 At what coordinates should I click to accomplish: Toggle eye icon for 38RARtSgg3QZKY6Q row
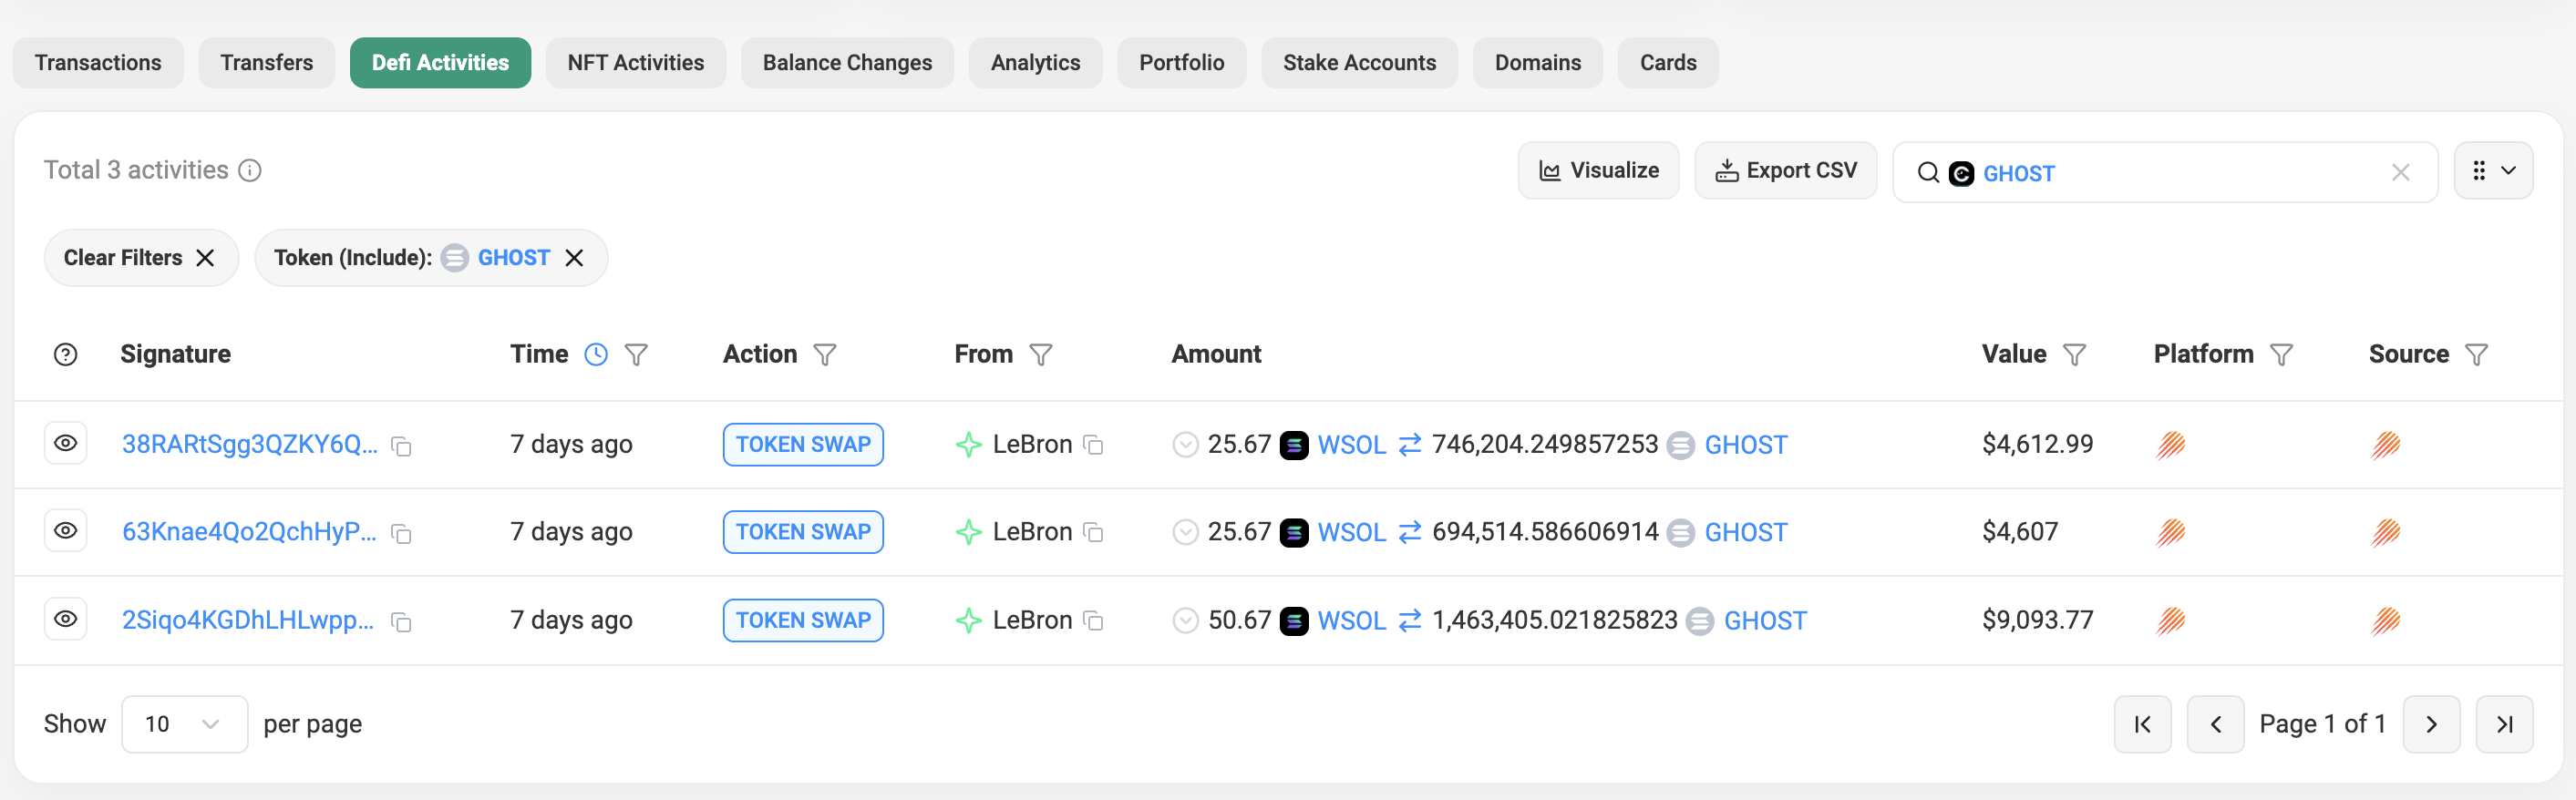coord(66,443)
